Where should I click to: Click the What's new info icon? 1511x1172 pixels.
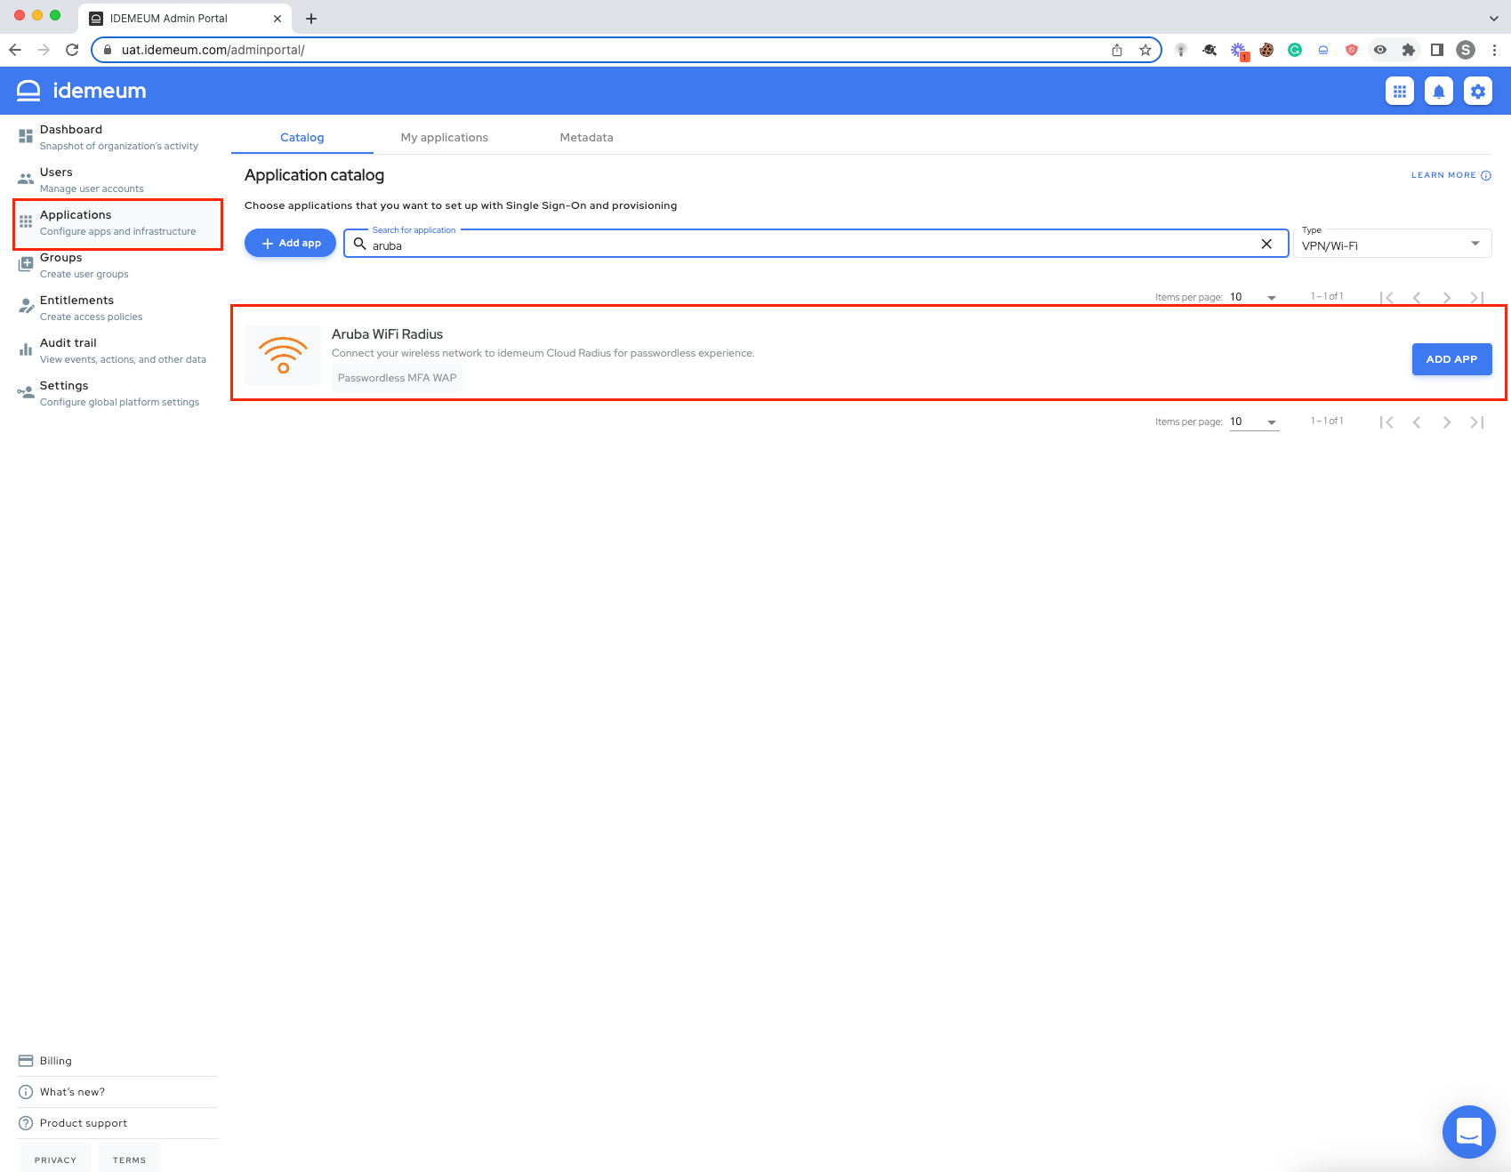pos(26,1092)
